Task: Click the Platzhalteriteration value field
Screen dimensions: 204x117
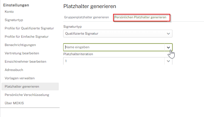Action: [x=114, y=61]
